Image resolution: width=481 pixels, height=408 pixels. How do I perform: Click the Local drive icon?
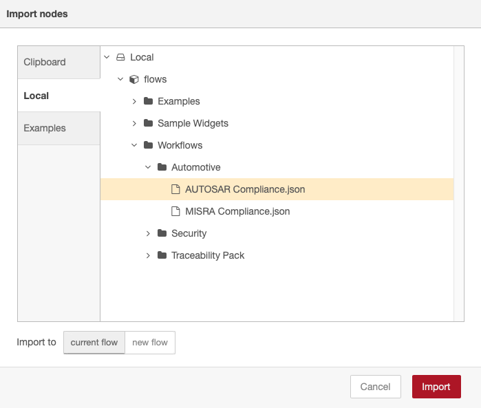120,57
